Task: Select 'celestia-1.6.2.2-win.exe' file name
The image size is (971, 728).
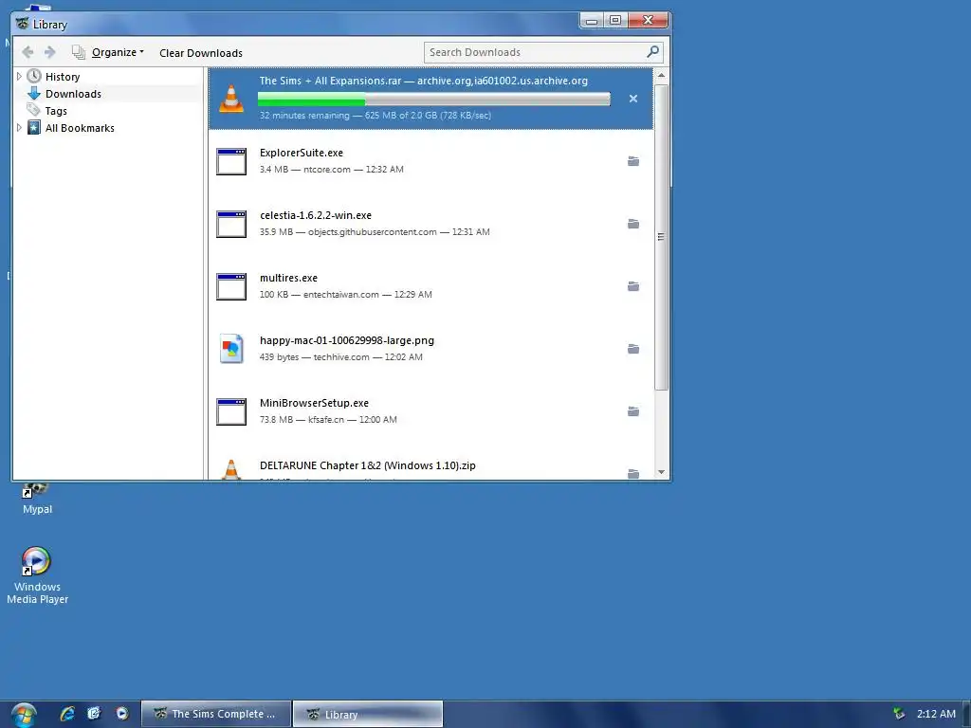Action: click(315, 215)
